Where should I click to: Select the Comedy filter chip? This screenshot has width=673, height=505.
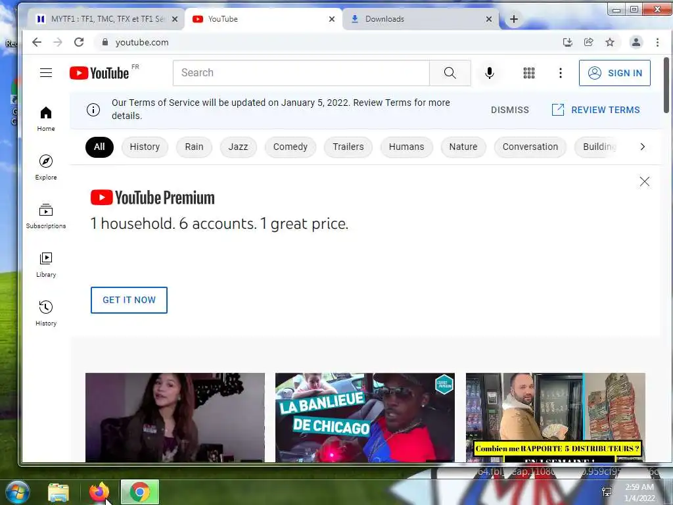(290, 147)
